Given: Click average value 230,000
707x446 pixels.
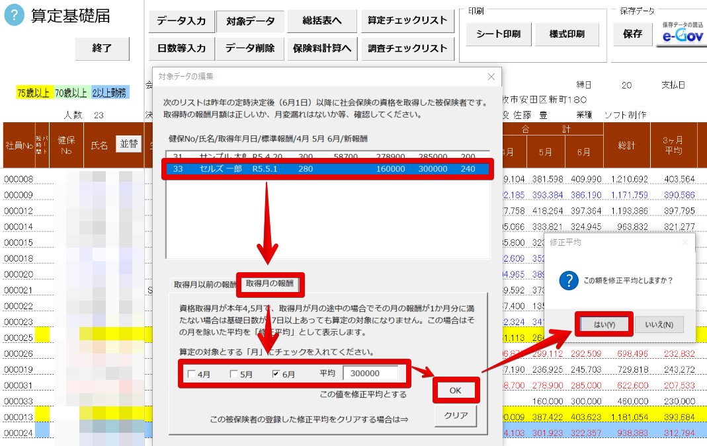Looking at the screenshot, I should (x=679, y=402).
